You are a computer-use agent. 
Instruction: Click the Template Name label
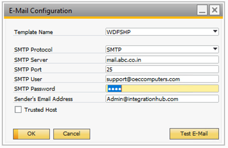33,32
